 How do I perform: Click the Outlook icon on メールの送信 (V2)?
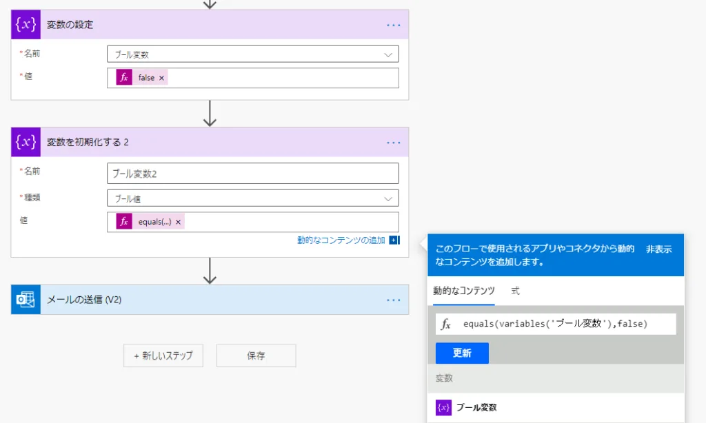tap(26, 300)
